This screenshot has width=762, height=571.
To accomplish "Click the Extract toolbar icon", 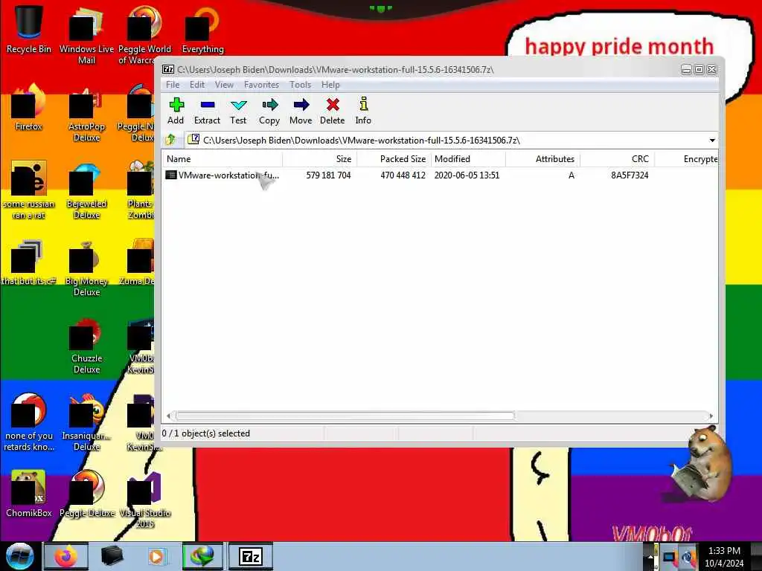I will tap(207, 105).
